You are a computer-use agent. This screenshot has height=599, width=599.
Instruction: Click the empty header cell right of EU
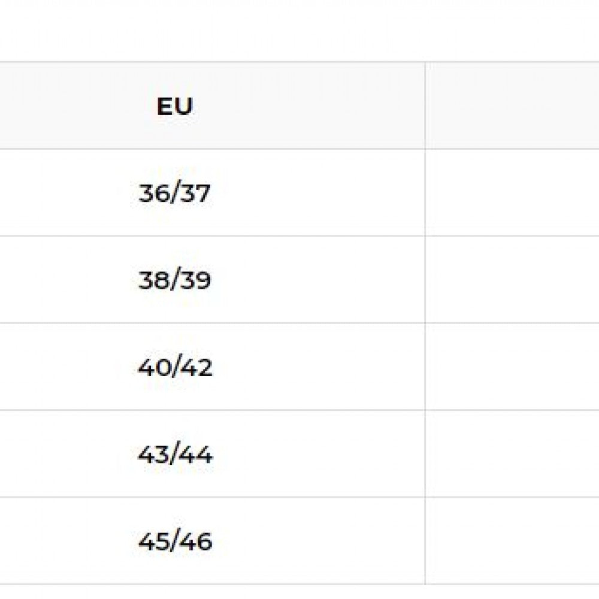click(x=512, y=106)
